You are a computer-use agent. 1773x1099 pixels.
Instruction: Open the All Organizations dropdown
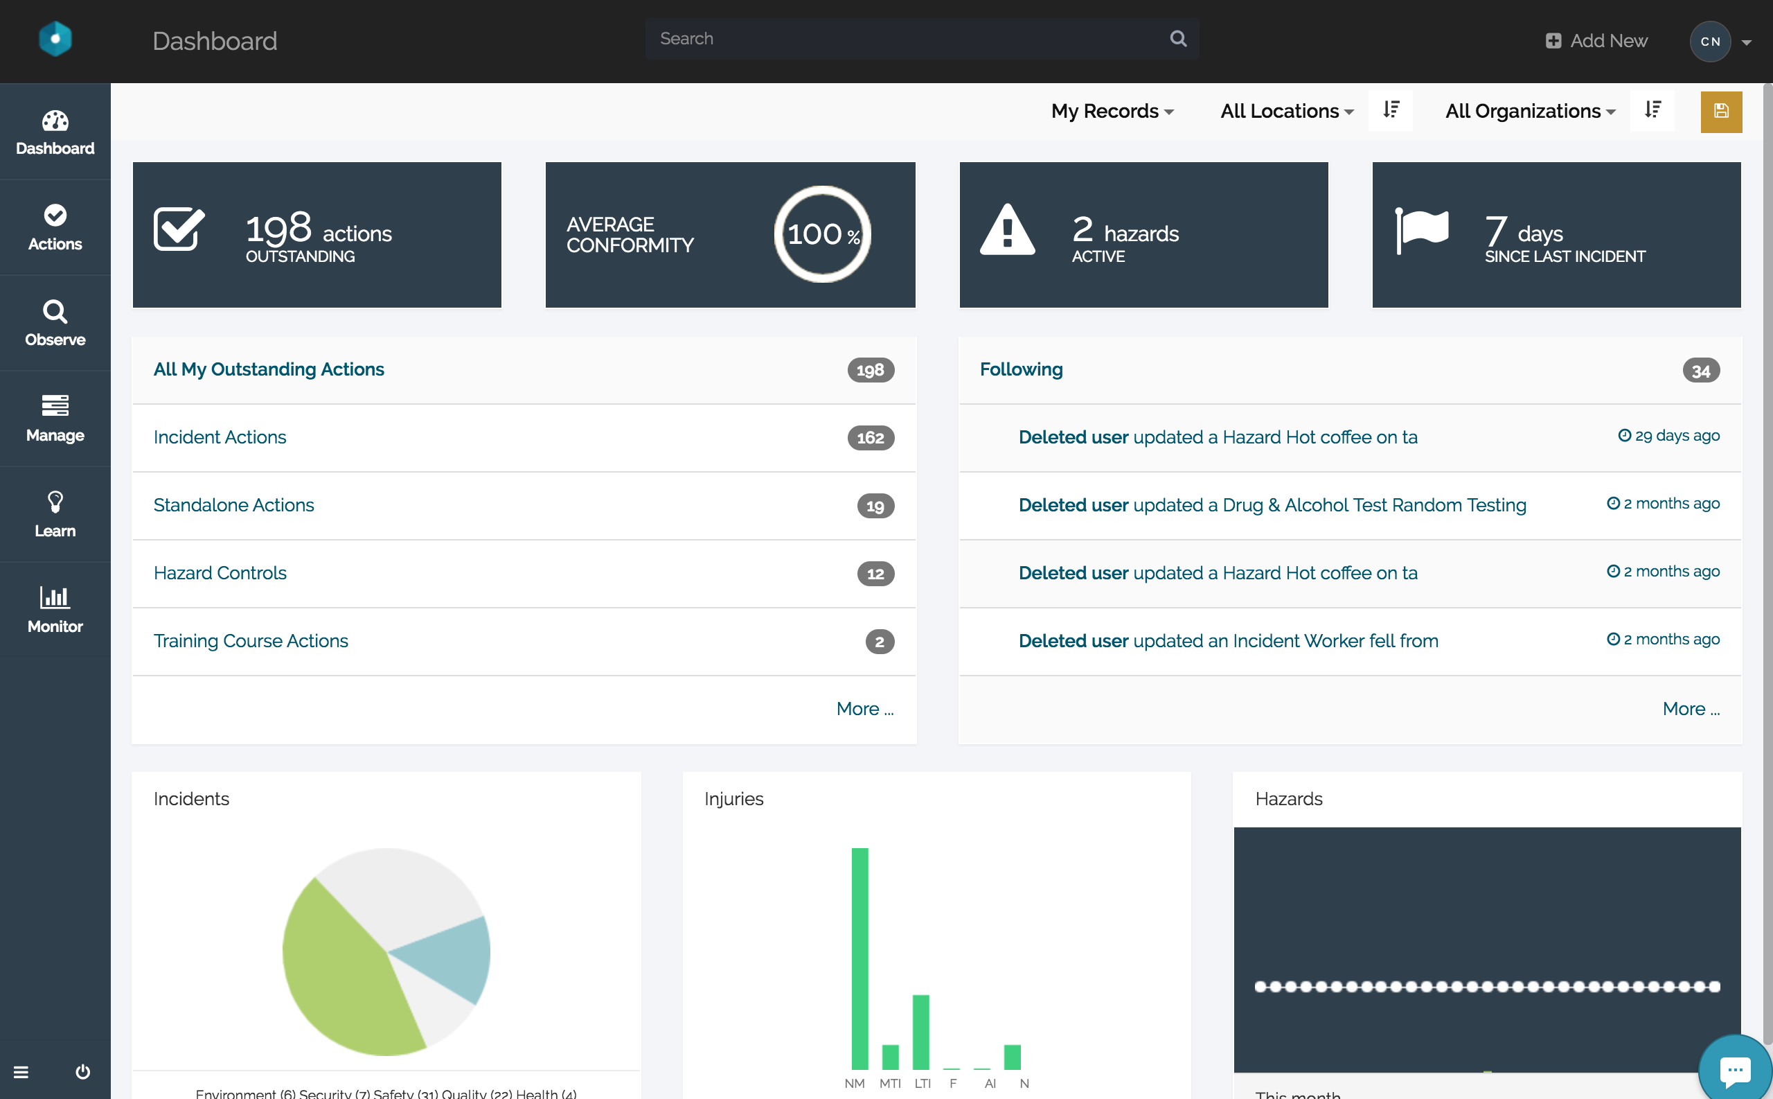[1530, 111]
